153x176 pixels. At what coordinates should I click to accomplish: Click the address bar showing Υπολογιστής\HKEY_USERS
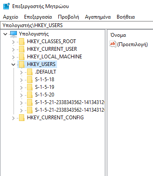coord(76,25)
